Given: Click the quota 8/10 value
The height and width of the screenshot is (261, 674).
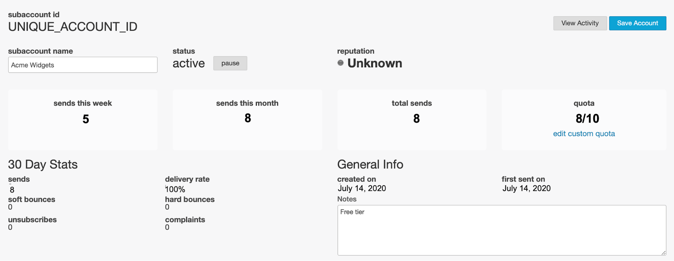Looking at the screenshot, I should (587, 119).
